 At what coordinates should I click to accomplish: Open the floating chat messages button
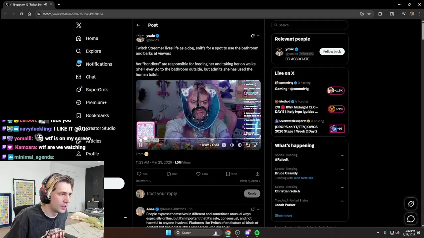click(x=411, y=219)
